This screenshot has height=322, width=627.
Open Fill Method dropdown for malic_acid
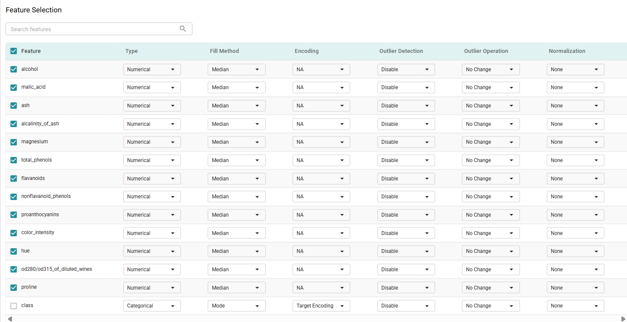[x=236, y=87]
